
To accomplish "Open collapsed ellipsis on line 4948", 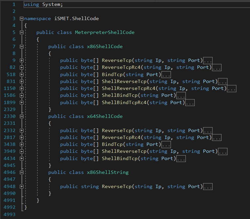I will click(x=208, y=187).
